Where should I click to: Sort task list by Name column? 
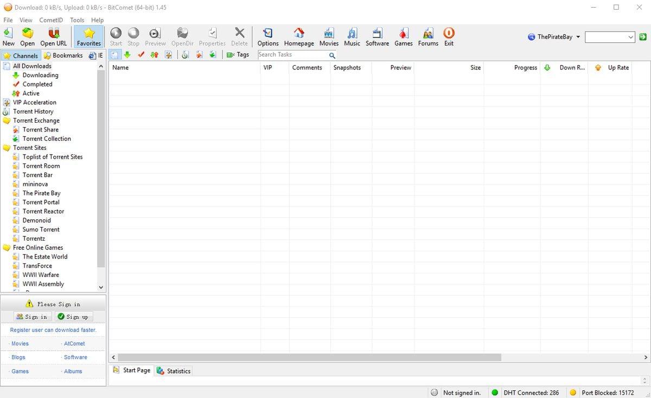[184, 68]
